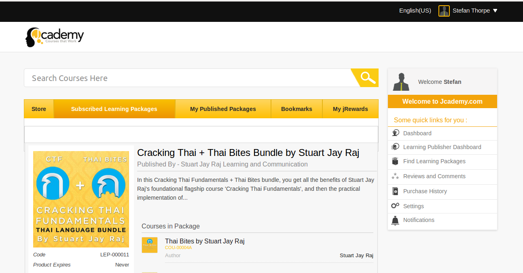Click the Learning Publisher Dashboard icon
This screenshot has width=523, height=273.
[395, 147]
